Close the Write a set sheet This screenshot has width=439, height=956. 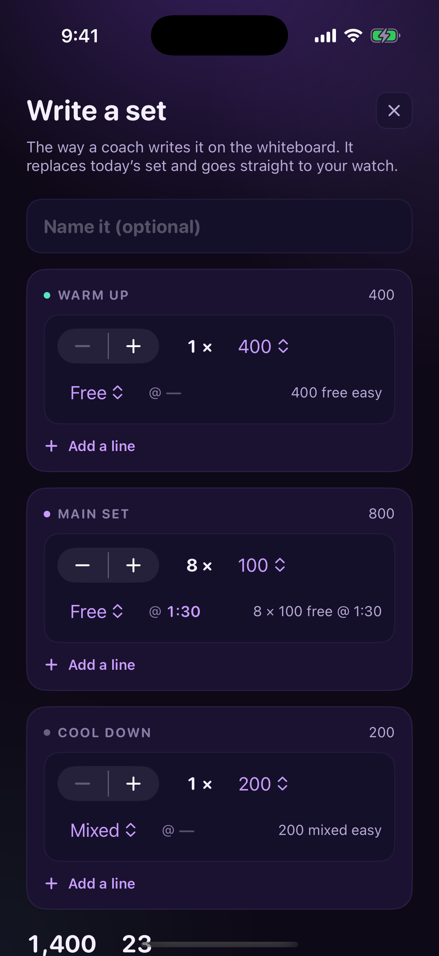pyautogui.click(x=394, y=110)
